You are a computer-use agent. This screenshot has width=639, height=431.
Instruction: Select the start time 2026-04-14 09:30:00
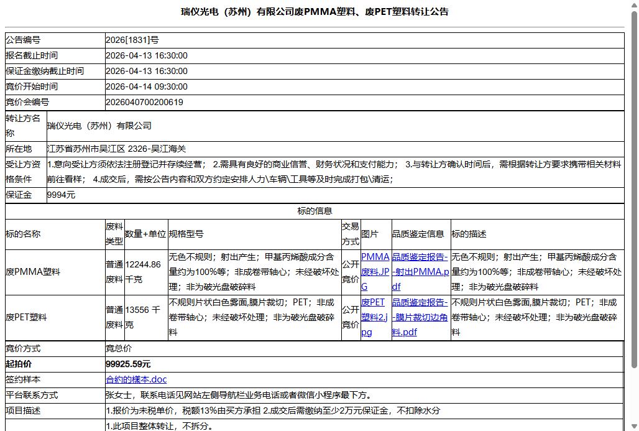tap(147, 86)
